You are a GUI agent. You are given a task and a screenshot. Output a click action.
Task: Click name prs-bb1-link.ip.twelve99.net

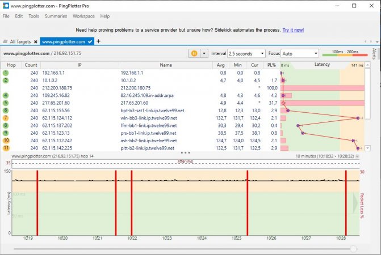(x=148, y=133)
